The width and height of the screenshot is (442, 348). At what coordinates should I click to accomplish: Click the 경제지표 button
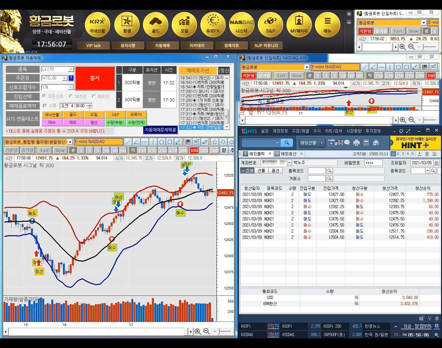[232, 45]
